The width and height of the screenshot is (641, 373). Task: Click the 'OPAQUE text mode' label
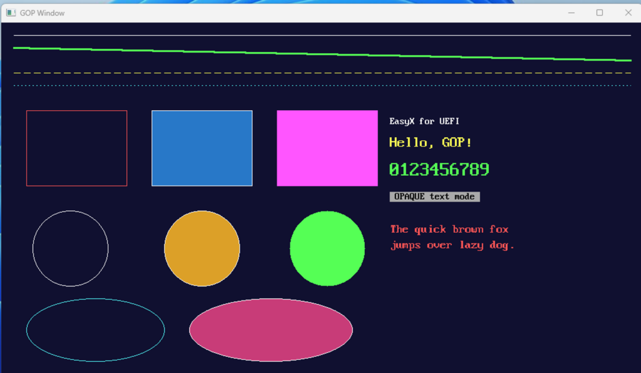click(434, 197)
